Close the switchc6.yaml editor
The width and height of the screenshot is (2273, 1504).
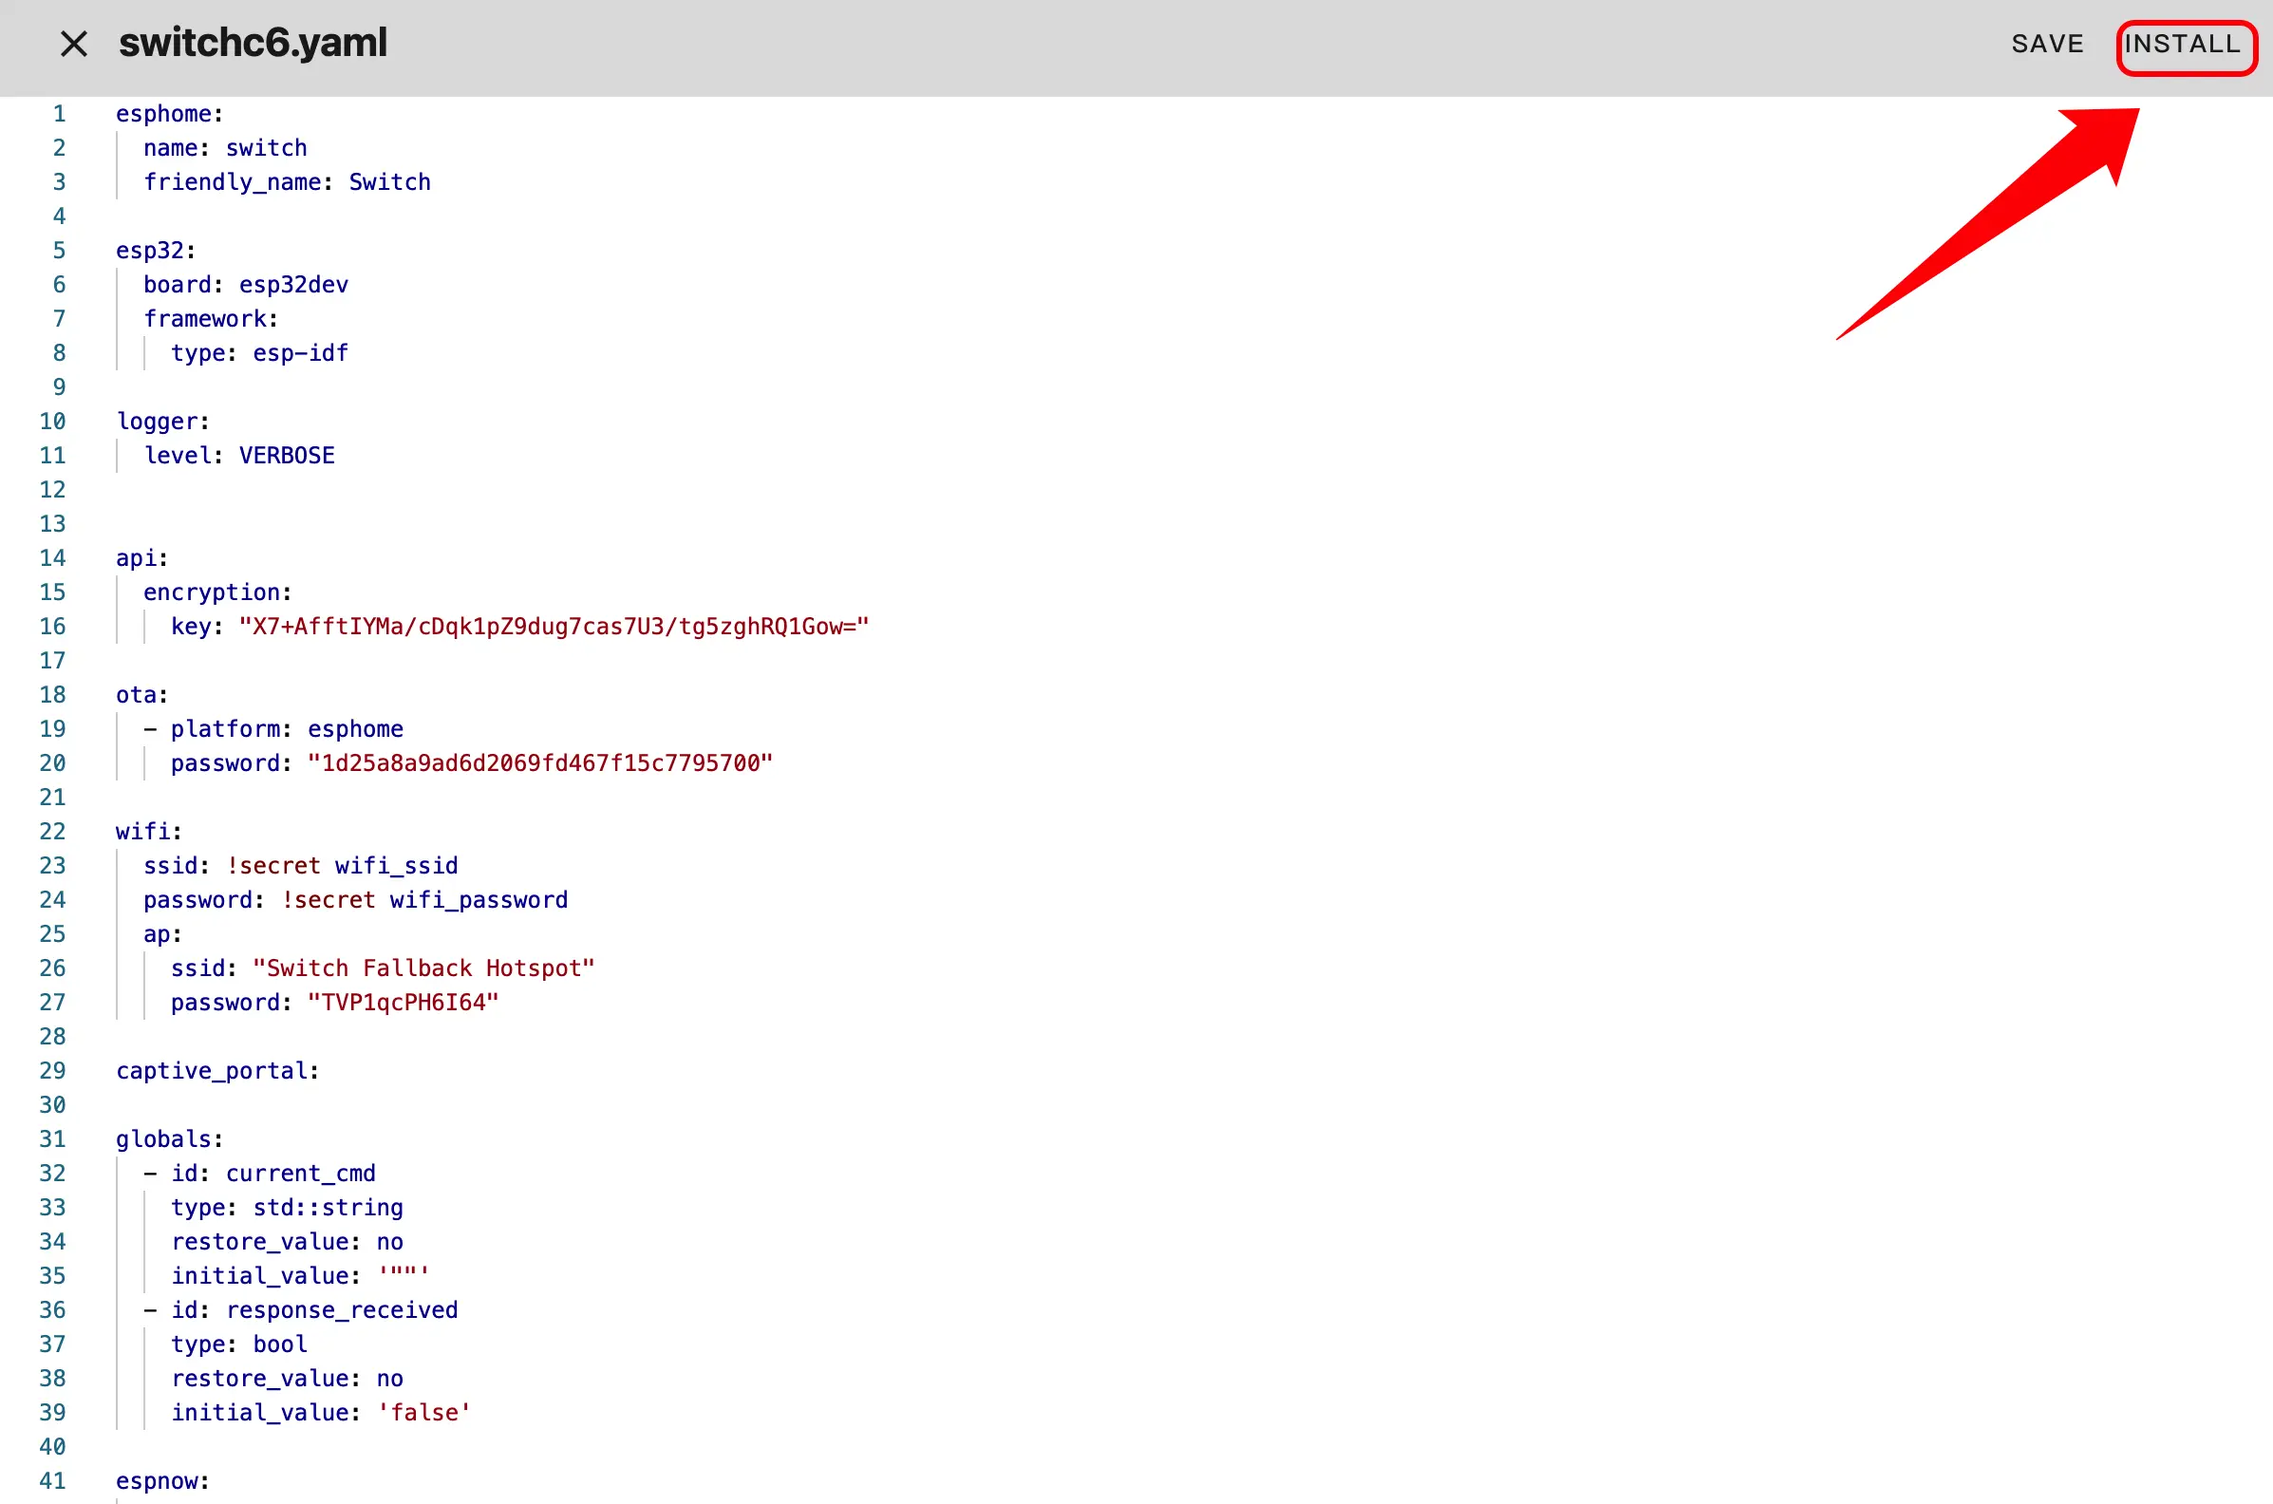(x=74, y=44)
